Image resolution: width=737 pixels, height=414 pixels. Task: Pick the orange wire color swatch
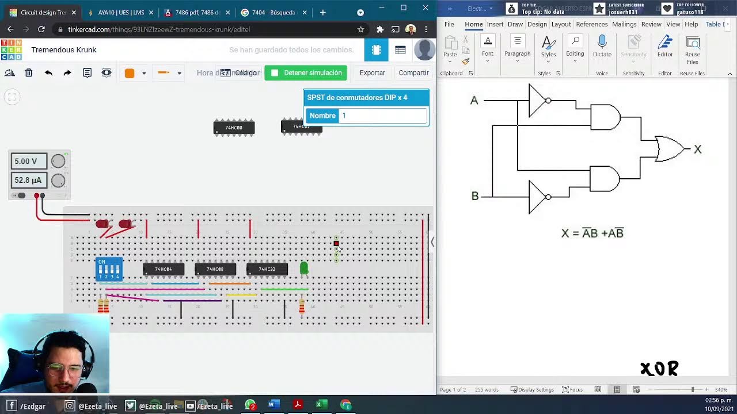[130, 73]
